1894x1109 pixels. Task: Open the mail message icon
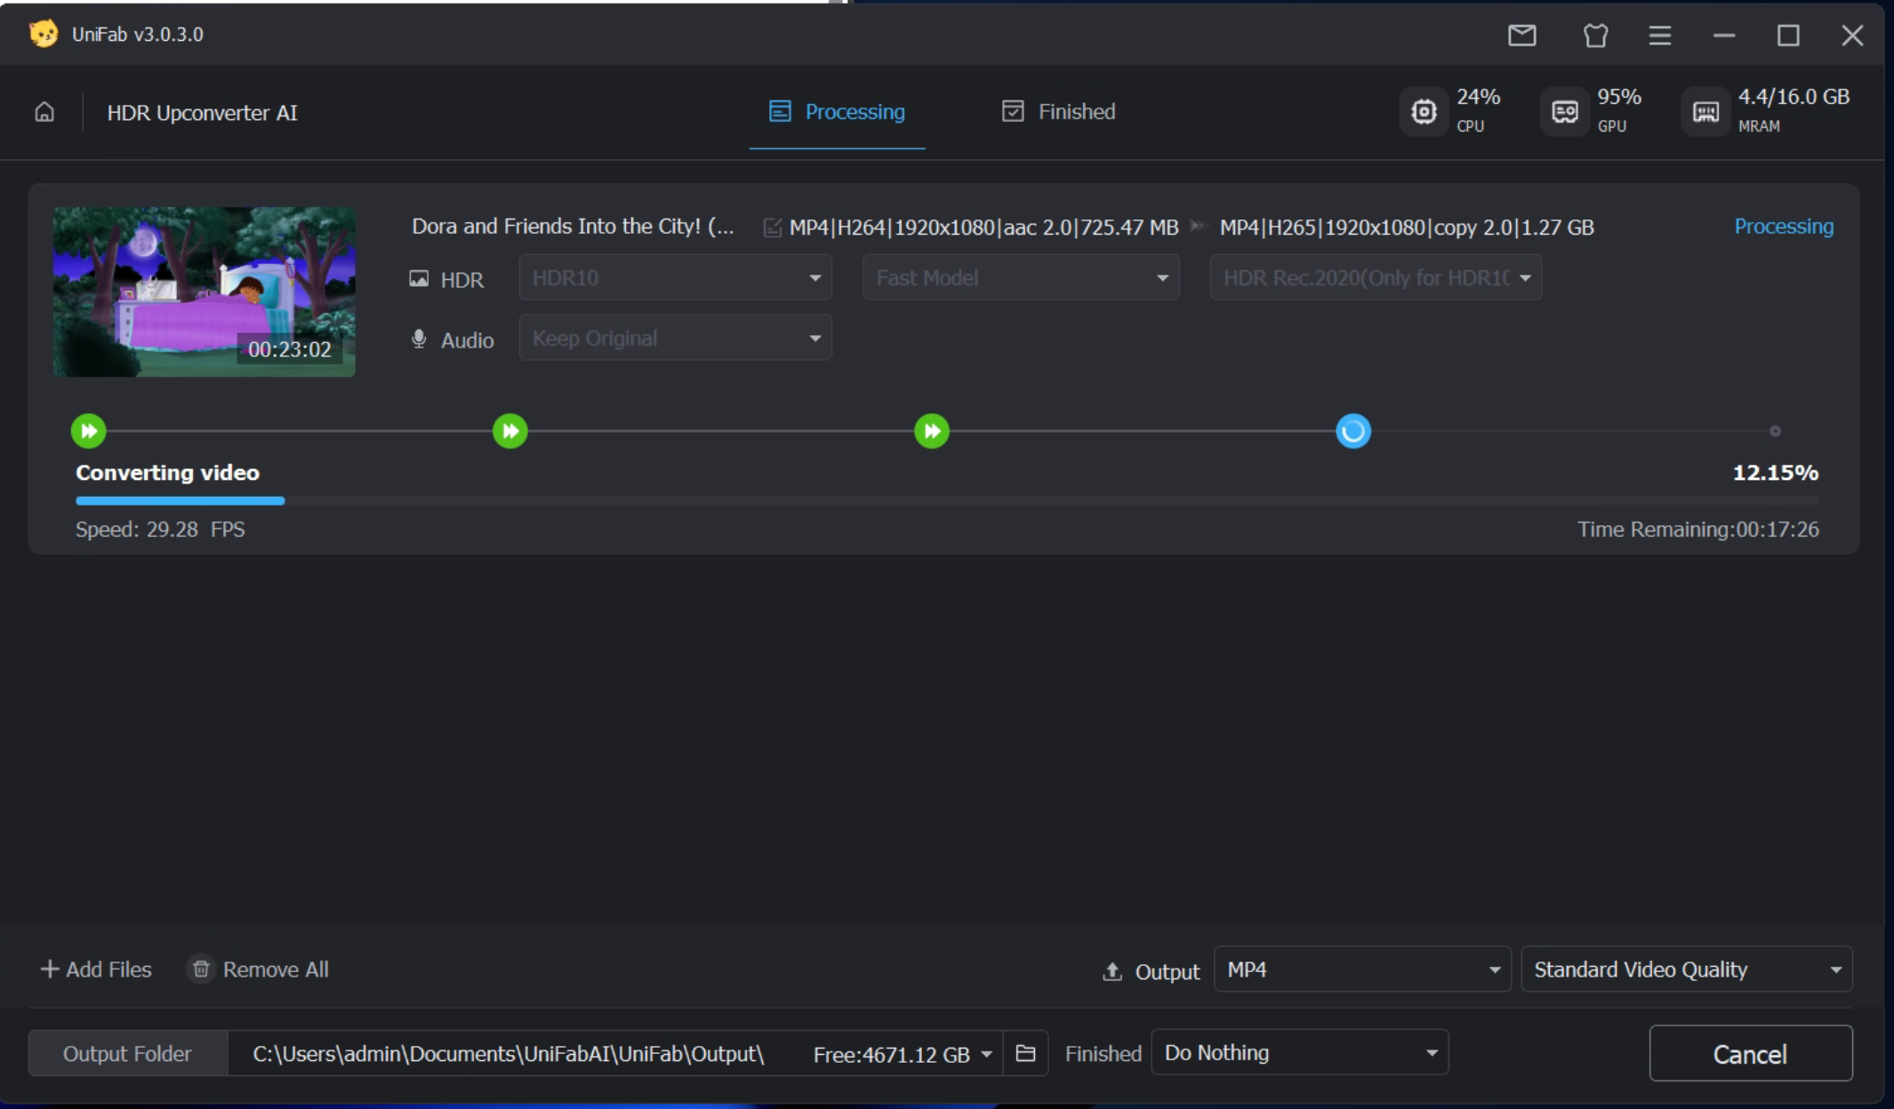tap(1521, 36)
